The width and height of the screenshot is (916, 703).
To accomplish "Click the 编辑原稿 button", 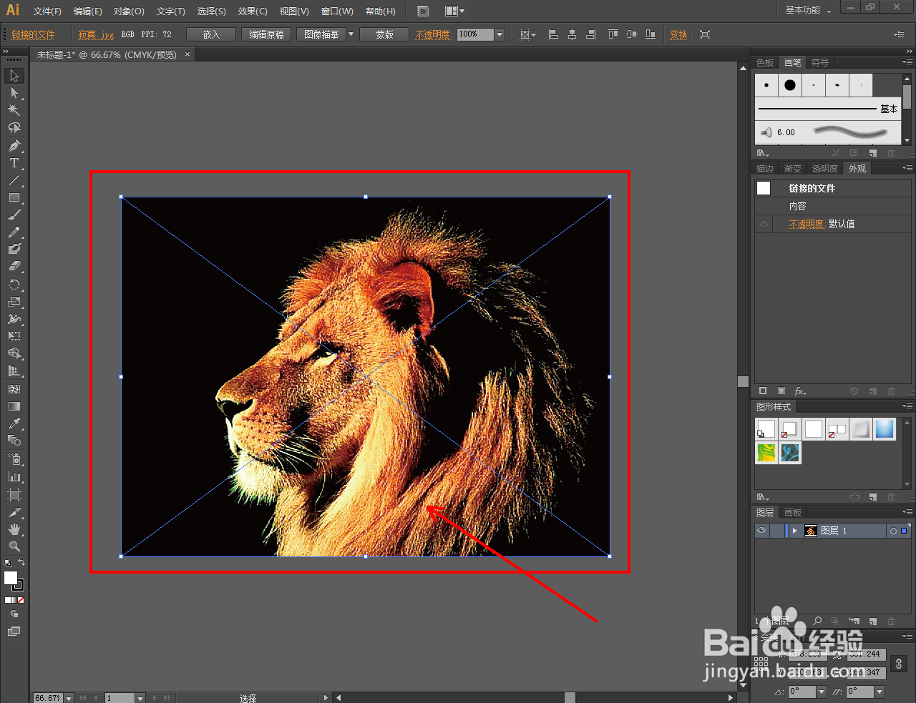I will click(266, 34).
